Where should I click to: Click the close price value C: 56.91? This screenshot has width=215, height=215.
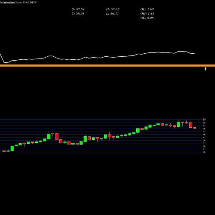click(78, 14)
